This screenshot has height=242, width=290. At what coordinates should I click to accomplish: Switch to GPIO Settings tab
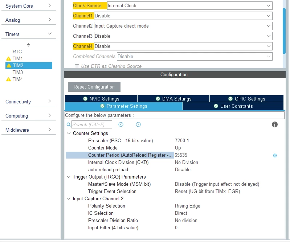pyautogui.click(x=246, y=99)
